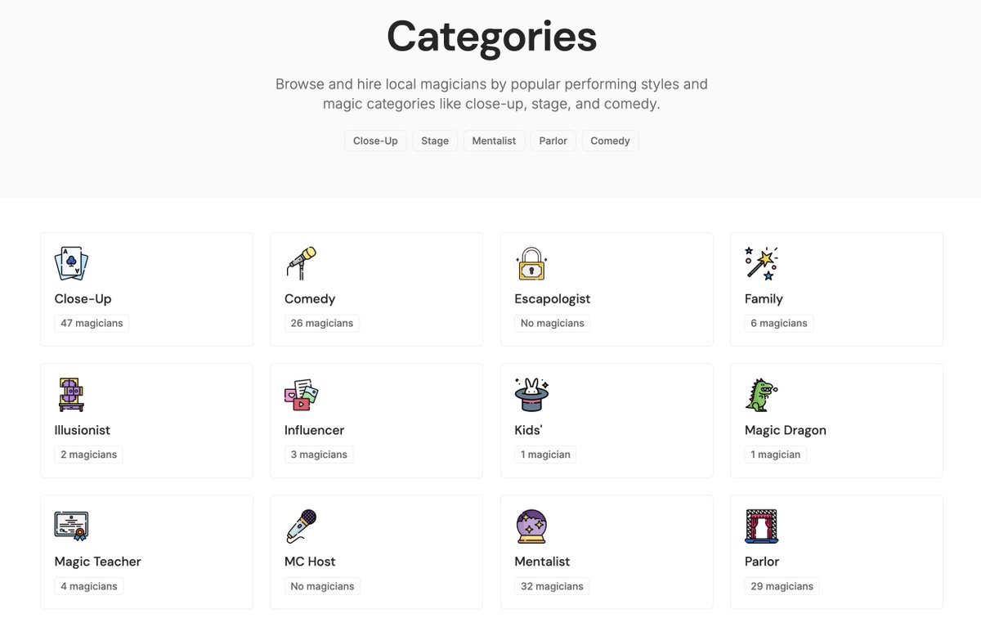
Task: Click the certificate Magic Teacher icon
Action: tap(71, 526)
